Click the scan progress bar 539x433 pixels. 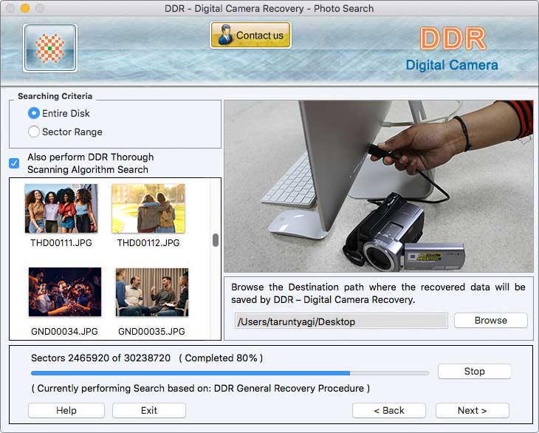click(x=230, y=373)
